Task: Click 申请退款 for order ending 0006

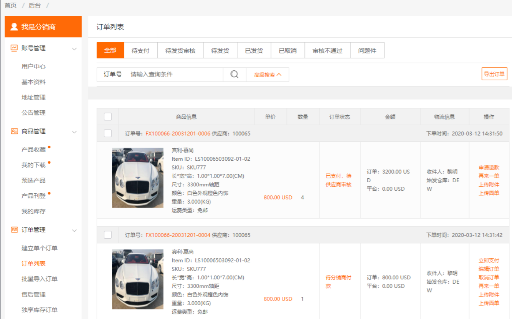Action: (x=489, y=168)
